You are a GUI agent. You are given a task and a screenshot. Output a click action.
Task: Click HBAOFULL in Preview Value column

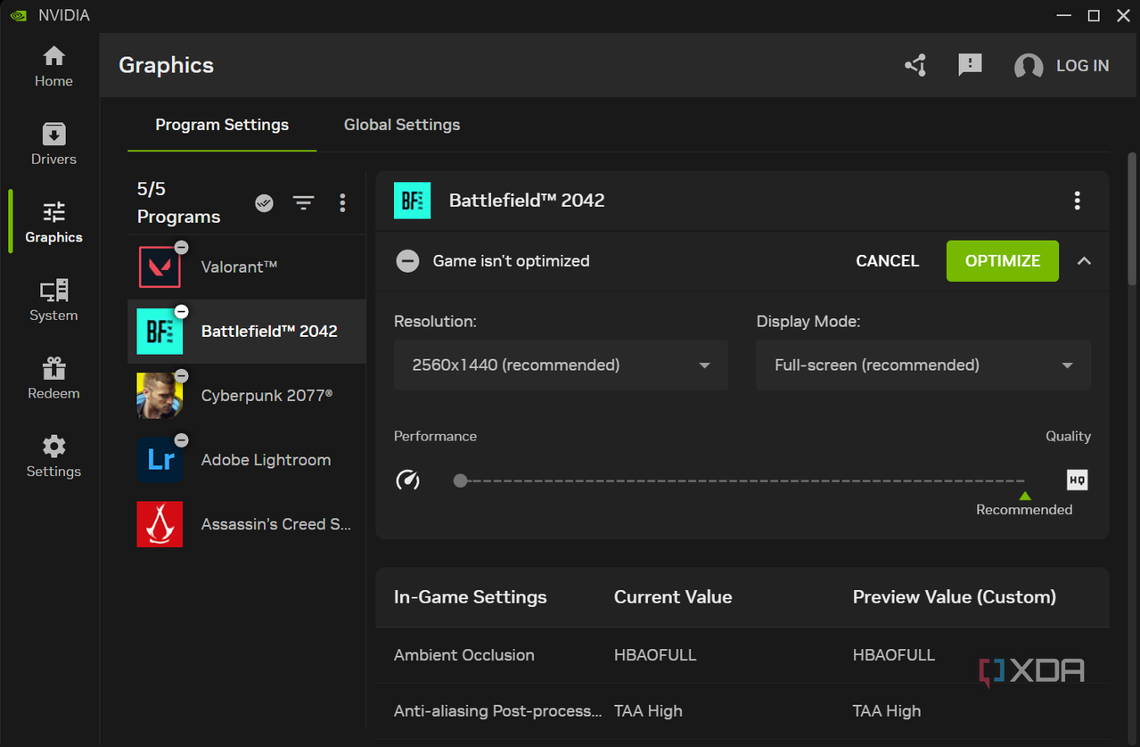894,655
